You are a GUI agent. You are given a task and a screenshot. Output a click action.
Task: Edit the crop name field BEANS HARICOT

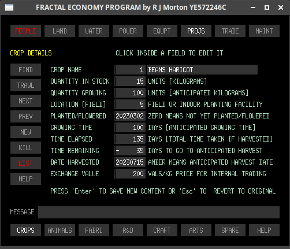202,70
